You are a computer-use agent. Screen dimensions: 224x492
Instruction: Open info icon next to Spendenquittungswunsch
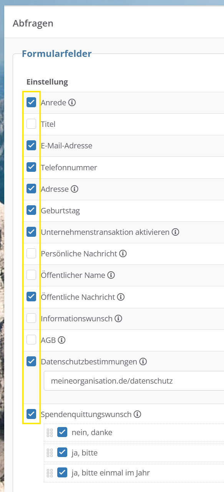(x=138, y=414)
